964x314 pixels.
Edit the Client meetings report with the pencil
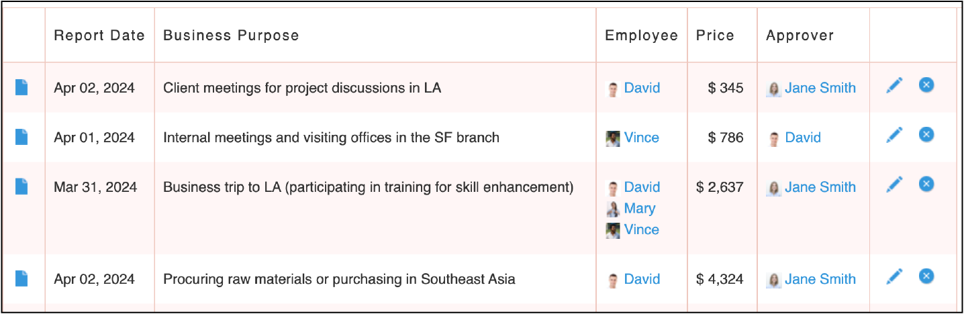[x=894, y=85]
